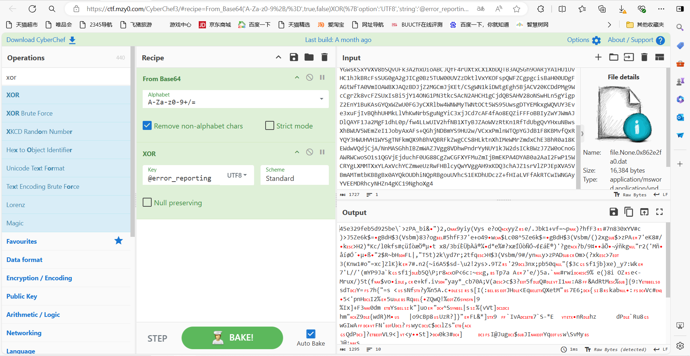Select the Magic operation

coord(66,223)
